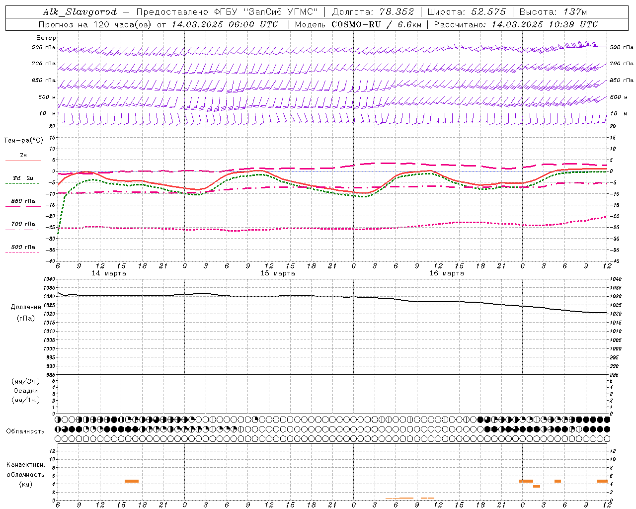Viewport: 636px width, 509px height.
Task: Click the Td 2м dew point legend entry
Action: point(23,178)
